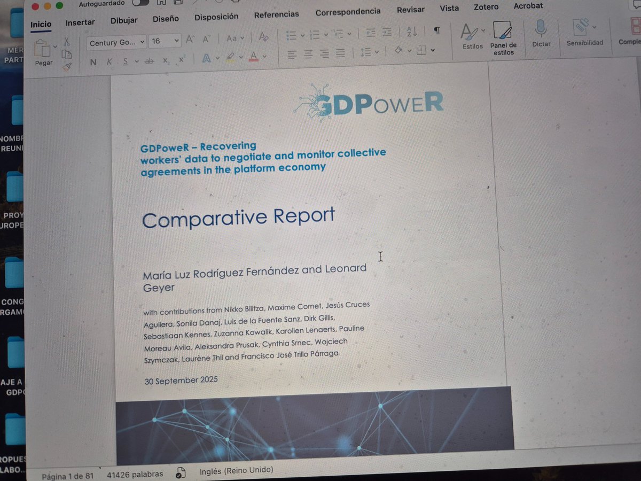641x481 pixels.
Task: Apply red font color A
Action: [254, 56]
